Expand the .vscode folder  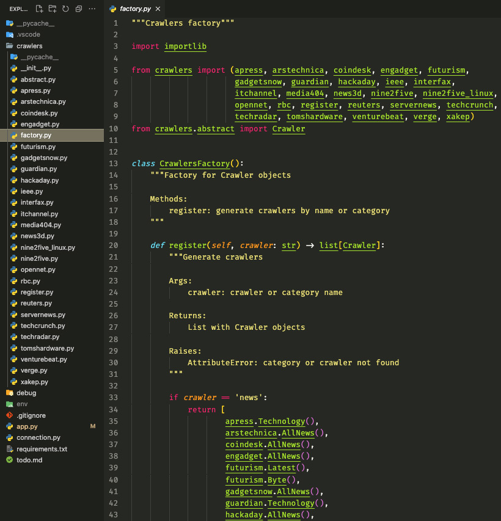[x=52, y=35]
